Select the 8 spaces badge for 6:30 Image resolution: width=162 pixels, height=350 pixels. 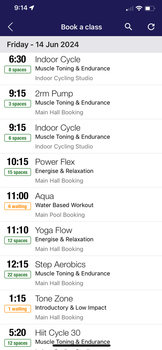[x=18, y=70]
